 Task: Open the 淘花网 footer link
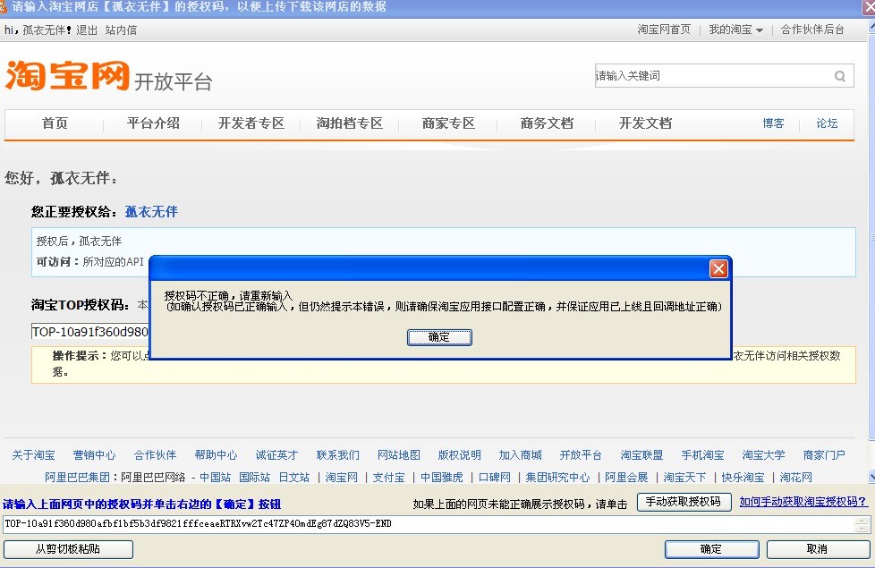tap(795, 478)
